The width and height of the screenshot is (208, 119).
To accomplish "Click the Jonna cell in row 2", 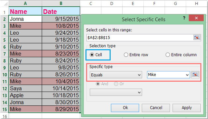I will (x=25, y=19).
